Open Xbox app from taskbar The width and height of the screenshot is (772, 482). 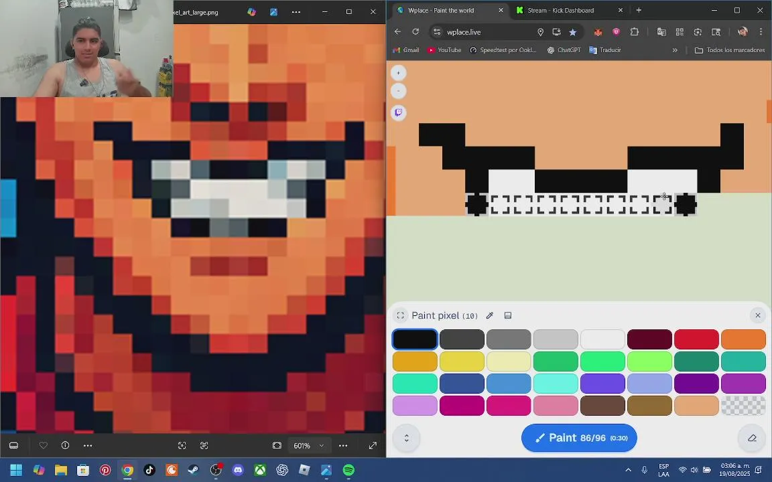(260, 470)
